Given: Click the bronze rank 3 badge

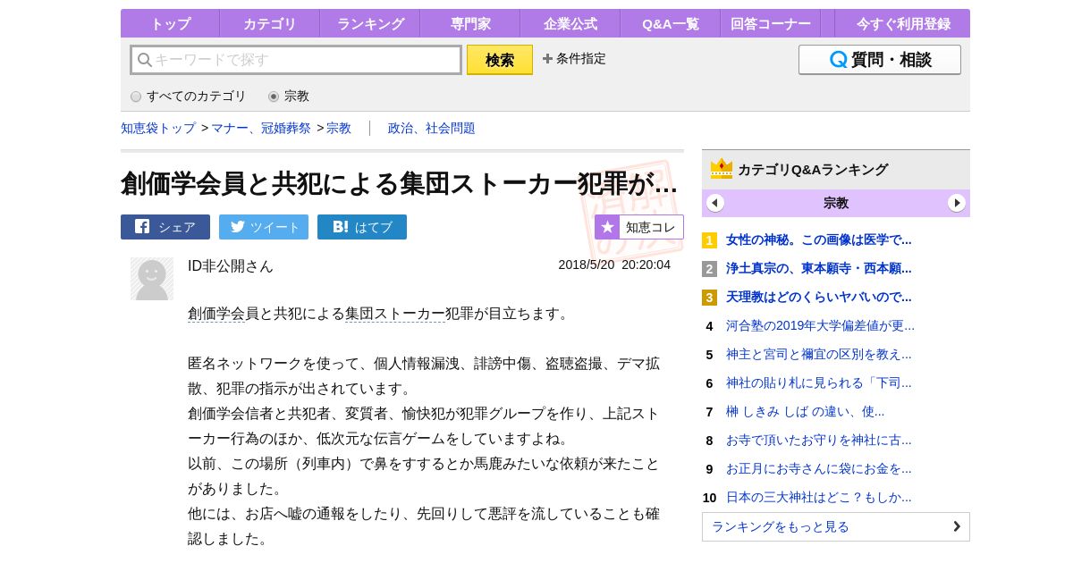Looking at the screenshot, I should [x=710, y=298].
